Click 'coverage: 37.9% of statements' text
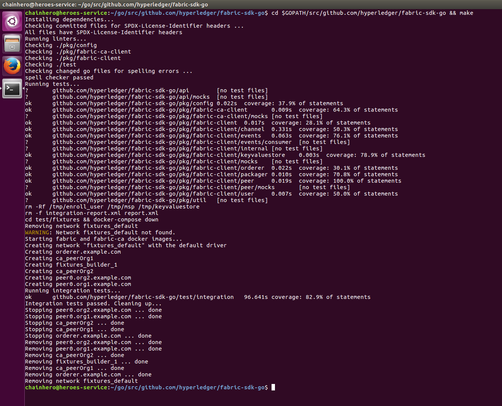This screenshot has width=502, height=406. point(294,103)
